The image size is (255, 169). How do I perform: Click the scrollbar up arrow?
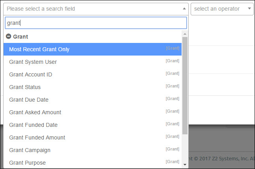tap(185, 34)
